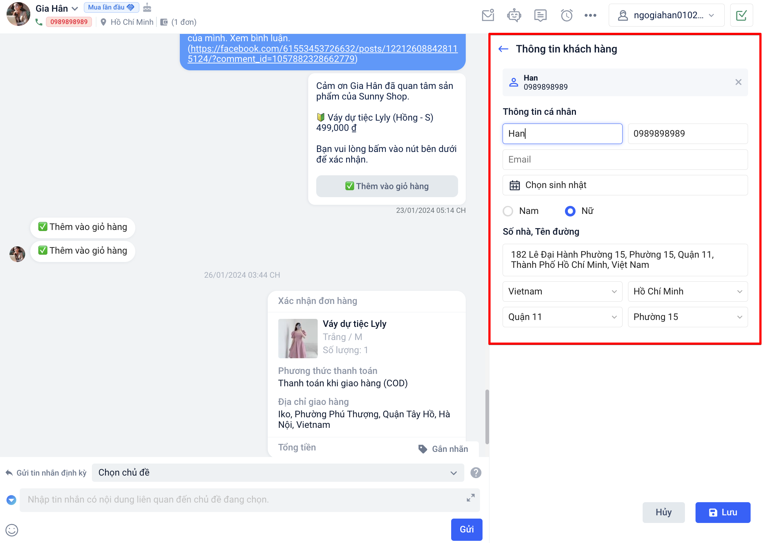Image resolution: width=763 pixels, height=543 pixels.
Task: Click the green checkmark done icon
Action: pos(741,15)
